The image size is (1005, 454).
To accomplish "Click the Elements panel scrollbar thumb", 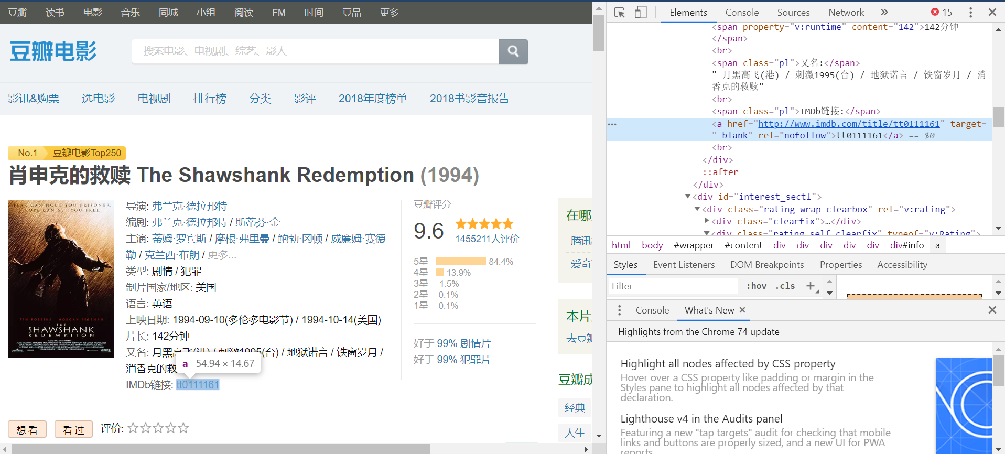I will 998,117.
